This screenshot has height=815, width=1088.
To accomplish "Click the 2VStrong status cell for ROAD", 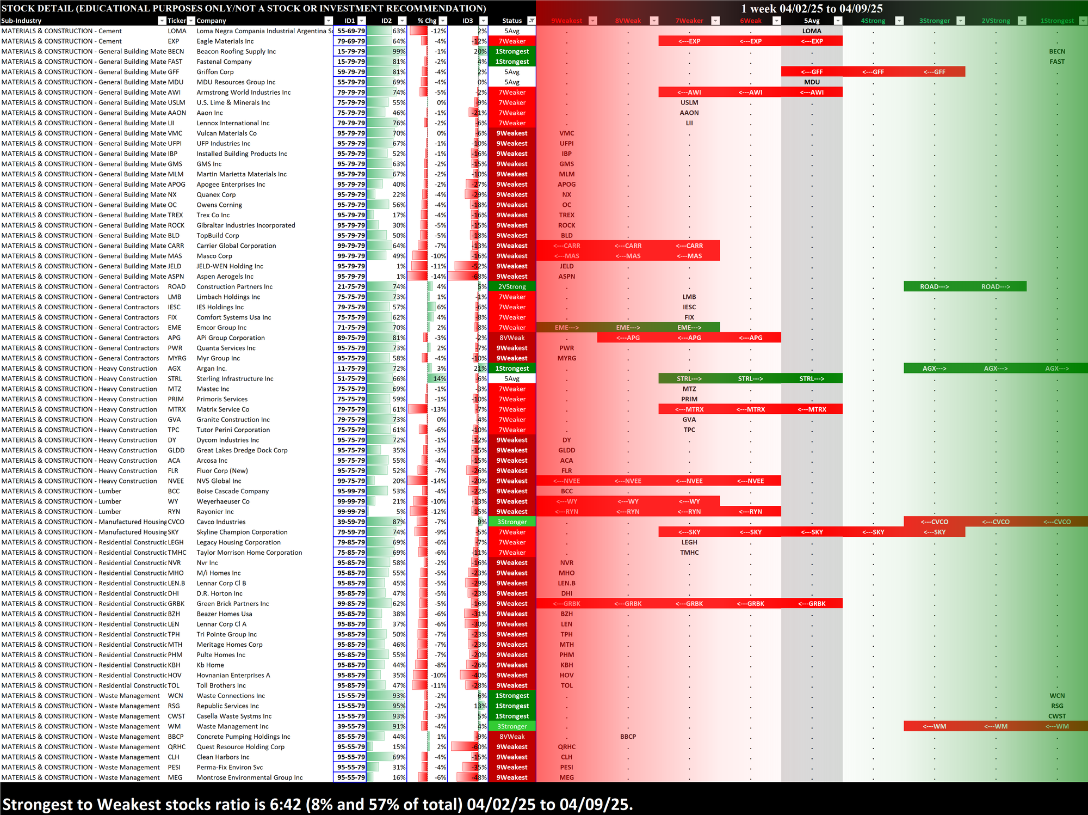I will coord(512,286).
